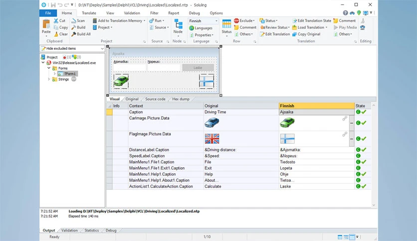
Task: Switch to the Filter ribbon tab
Action: 154,13
